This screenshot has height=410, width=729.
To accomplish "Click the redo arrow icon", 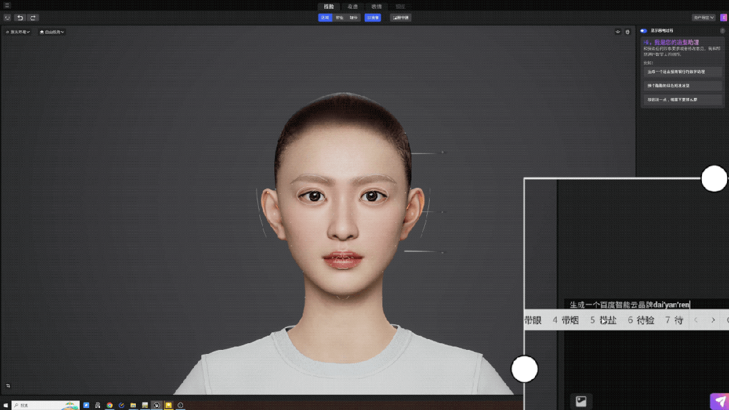I will coord(32,18).
